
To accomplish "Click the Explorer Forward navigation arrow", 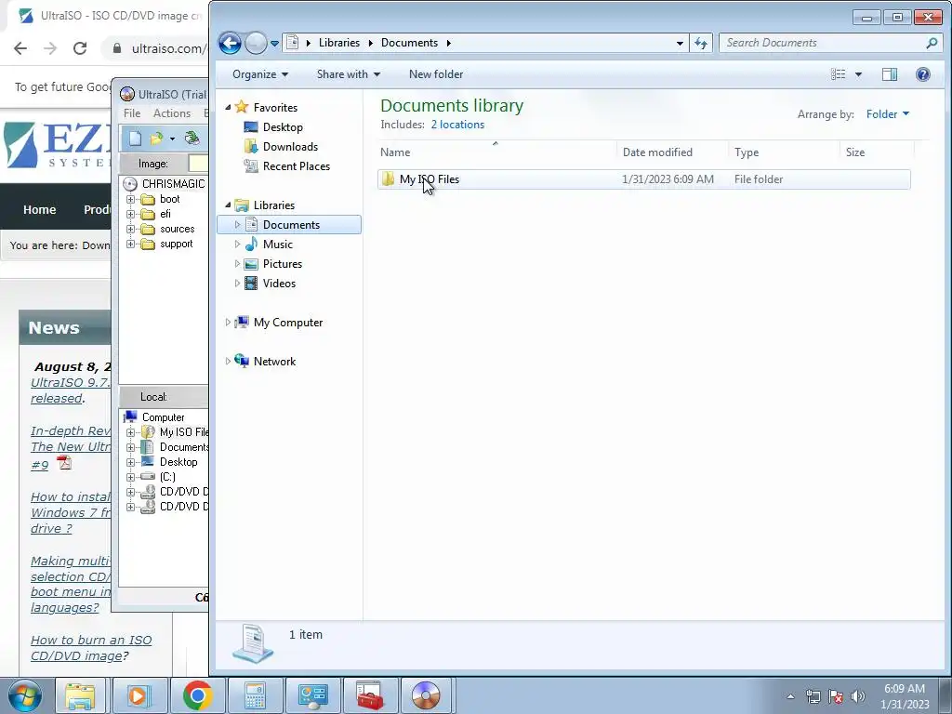I will click(256, 43).
